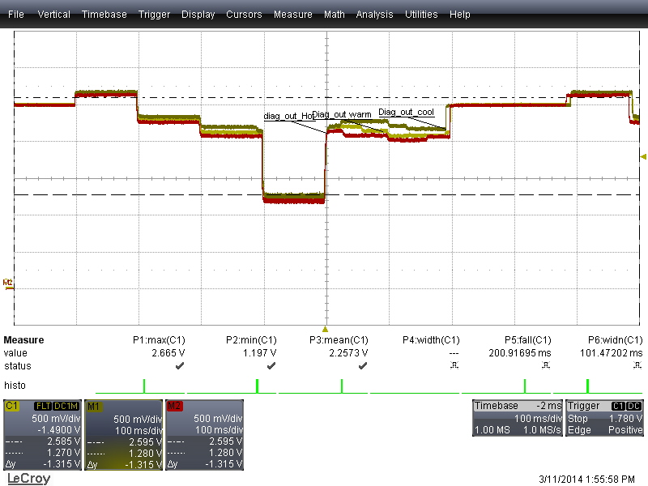The width and height of the screenshot is (648, 486).
Task: Open the Timebase descriptor box
Action: tap(518, 418)
